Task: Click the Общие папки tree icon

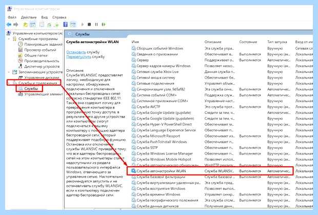Action: tap(21, 55)
